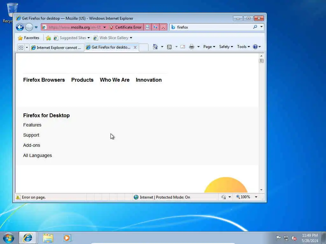Screen dimensions: 326x244
Task: Click the Error on page warning icon
Action: (x=18, y=197)
